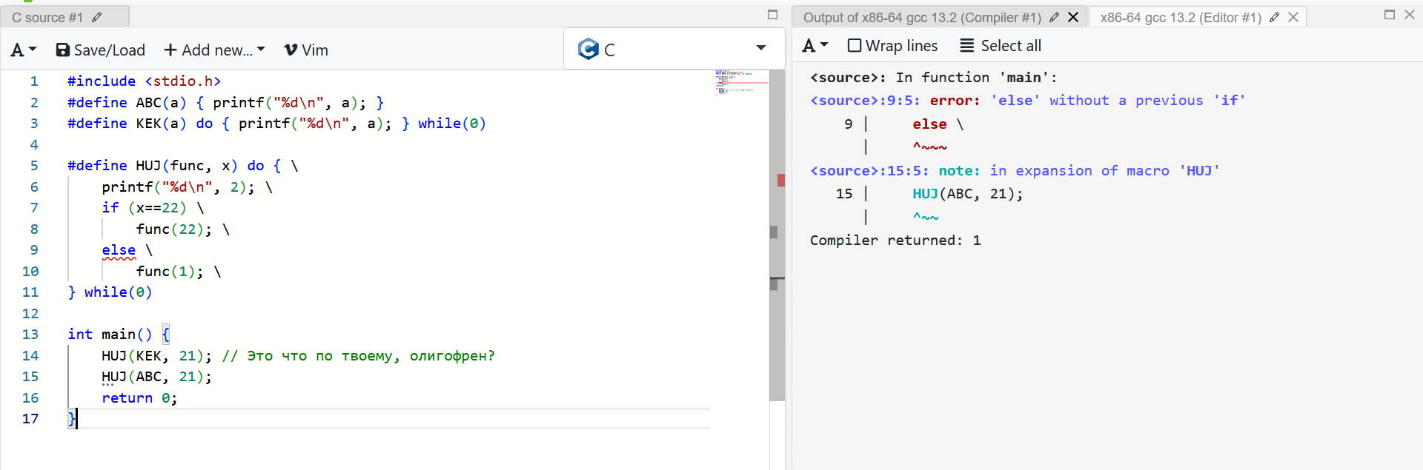Toggle Vim mode in the editor toolbar

[x=305, y=50]
